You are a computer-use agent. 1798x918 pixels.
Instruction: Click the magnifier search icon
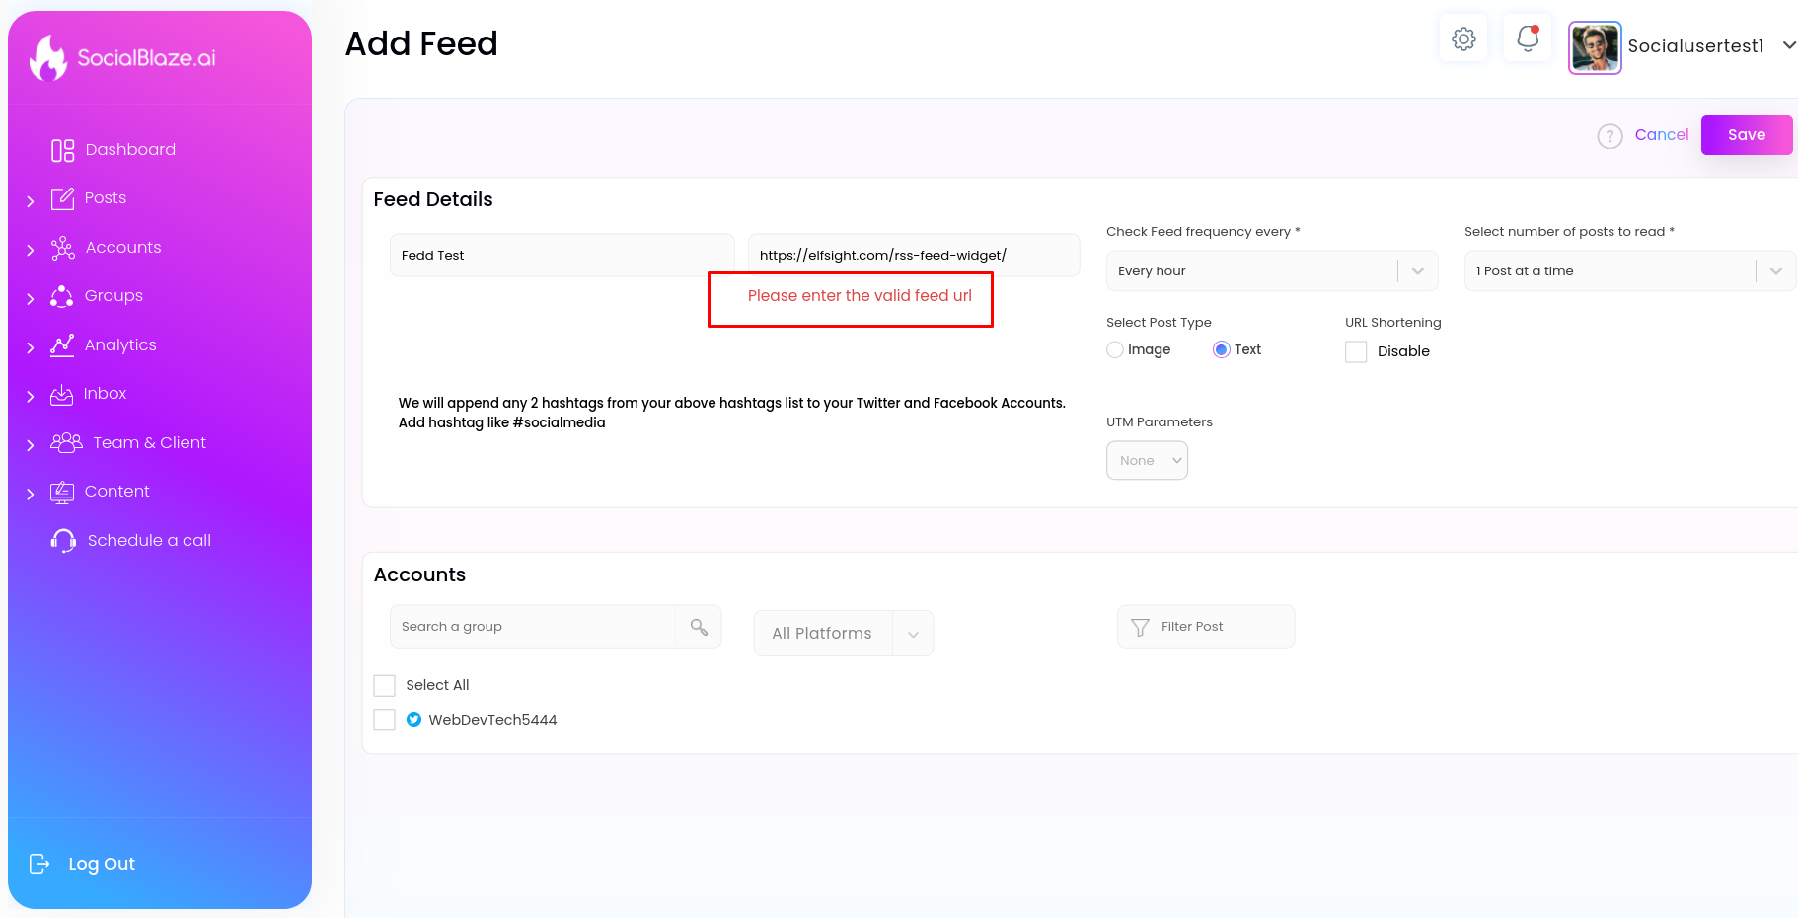tap(699, 627)
